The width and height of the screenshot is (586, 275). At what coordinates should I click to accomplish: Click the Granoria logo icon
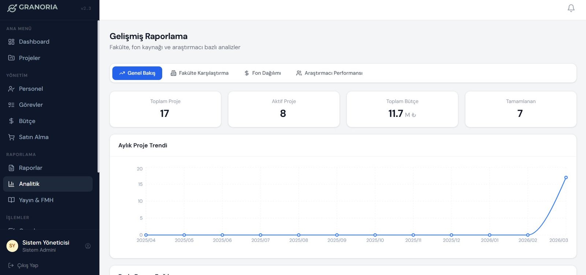click(x=12, y=8)
